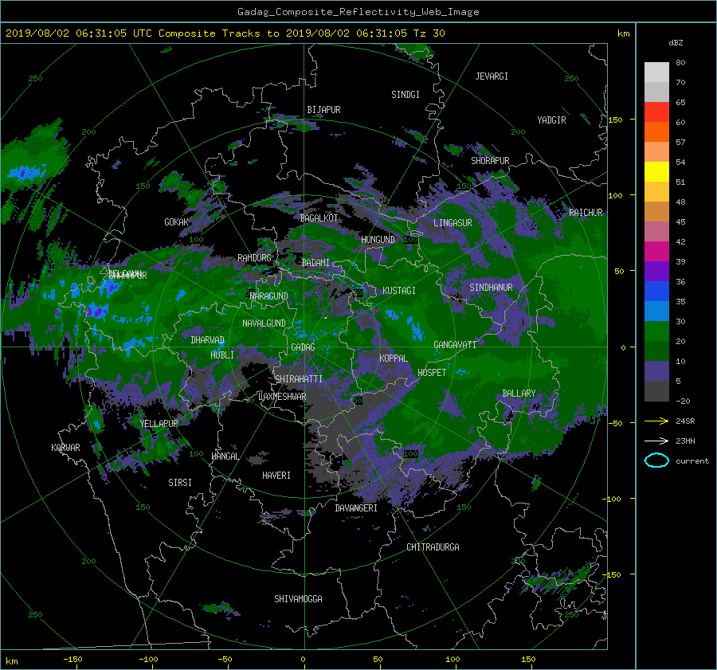Click the title Gadag_Composite_Reflectivity_Web_Image
717x670 pixels.
(358, 12)
